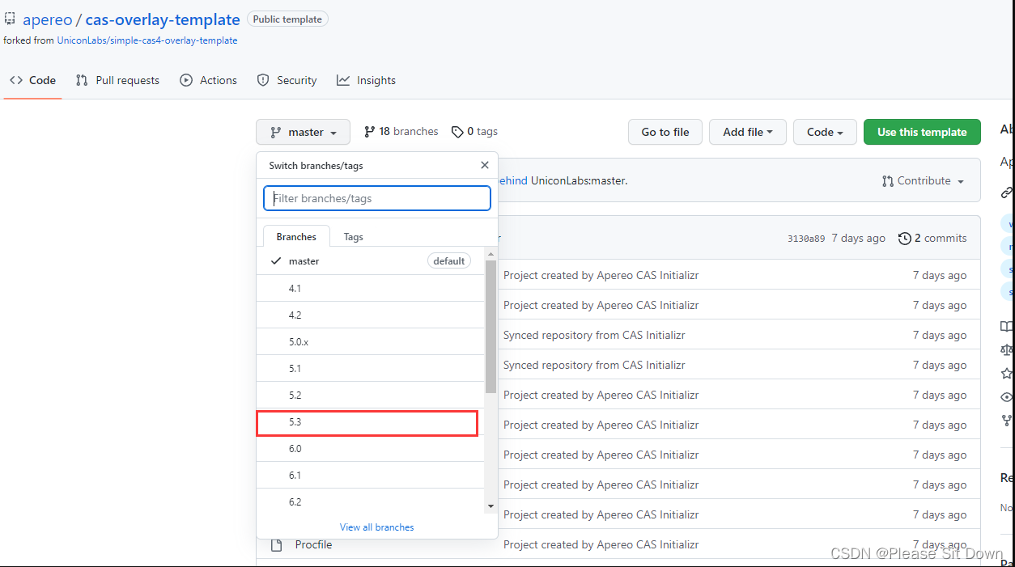
Task: Click the Procfile file icon
Action: (277, 544)
